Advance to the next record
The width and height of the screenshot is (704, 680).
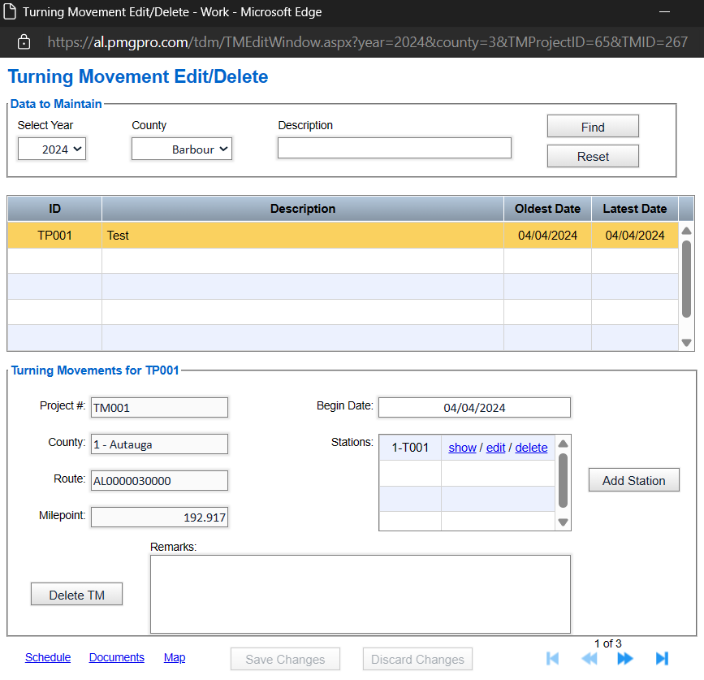625,659
